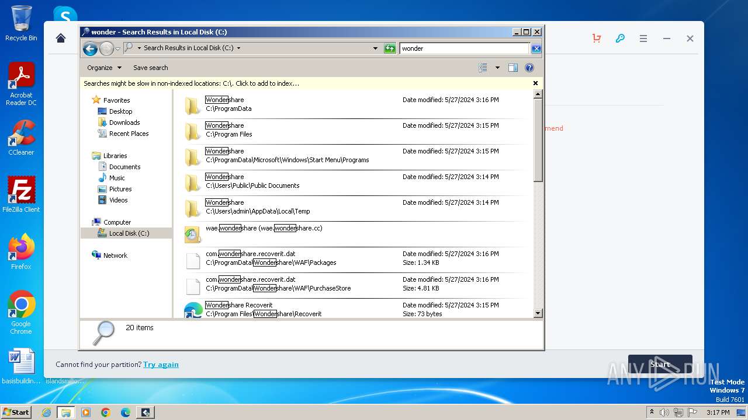Click the Explorer Forward arrow button
The width and height of the screenshot is (748, 420).
pyautogui.click(x=106, y=48)
